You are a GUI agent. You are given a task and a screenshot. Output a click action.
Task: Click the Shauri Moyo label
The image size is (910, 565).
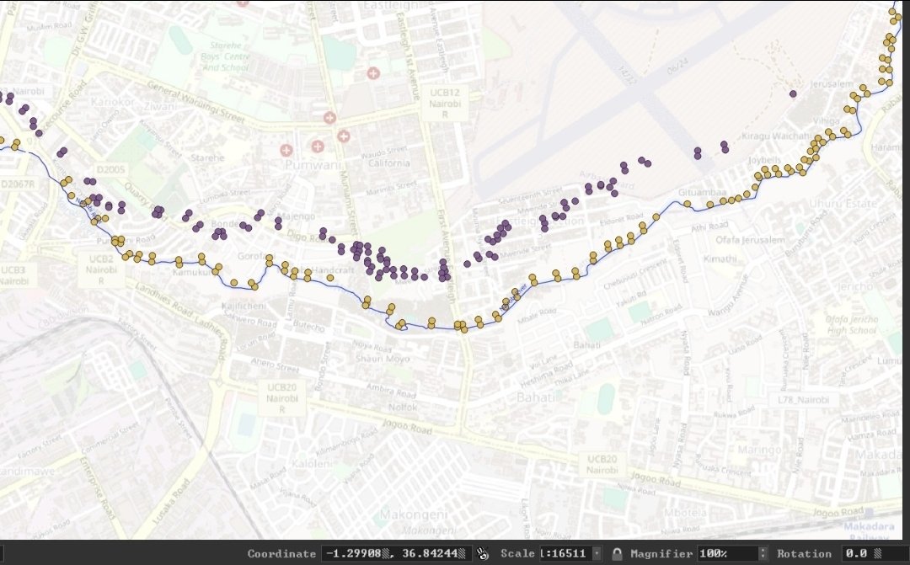(383, 359)
